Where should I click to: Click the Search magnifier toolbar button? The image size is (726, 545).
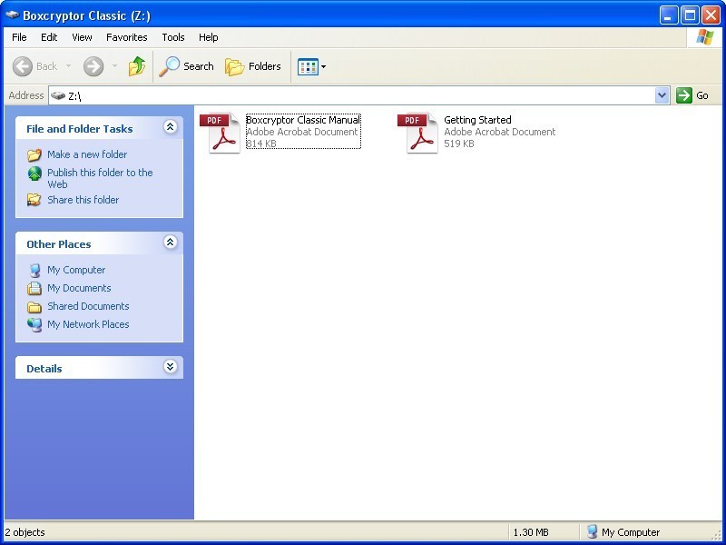[187, 66]
